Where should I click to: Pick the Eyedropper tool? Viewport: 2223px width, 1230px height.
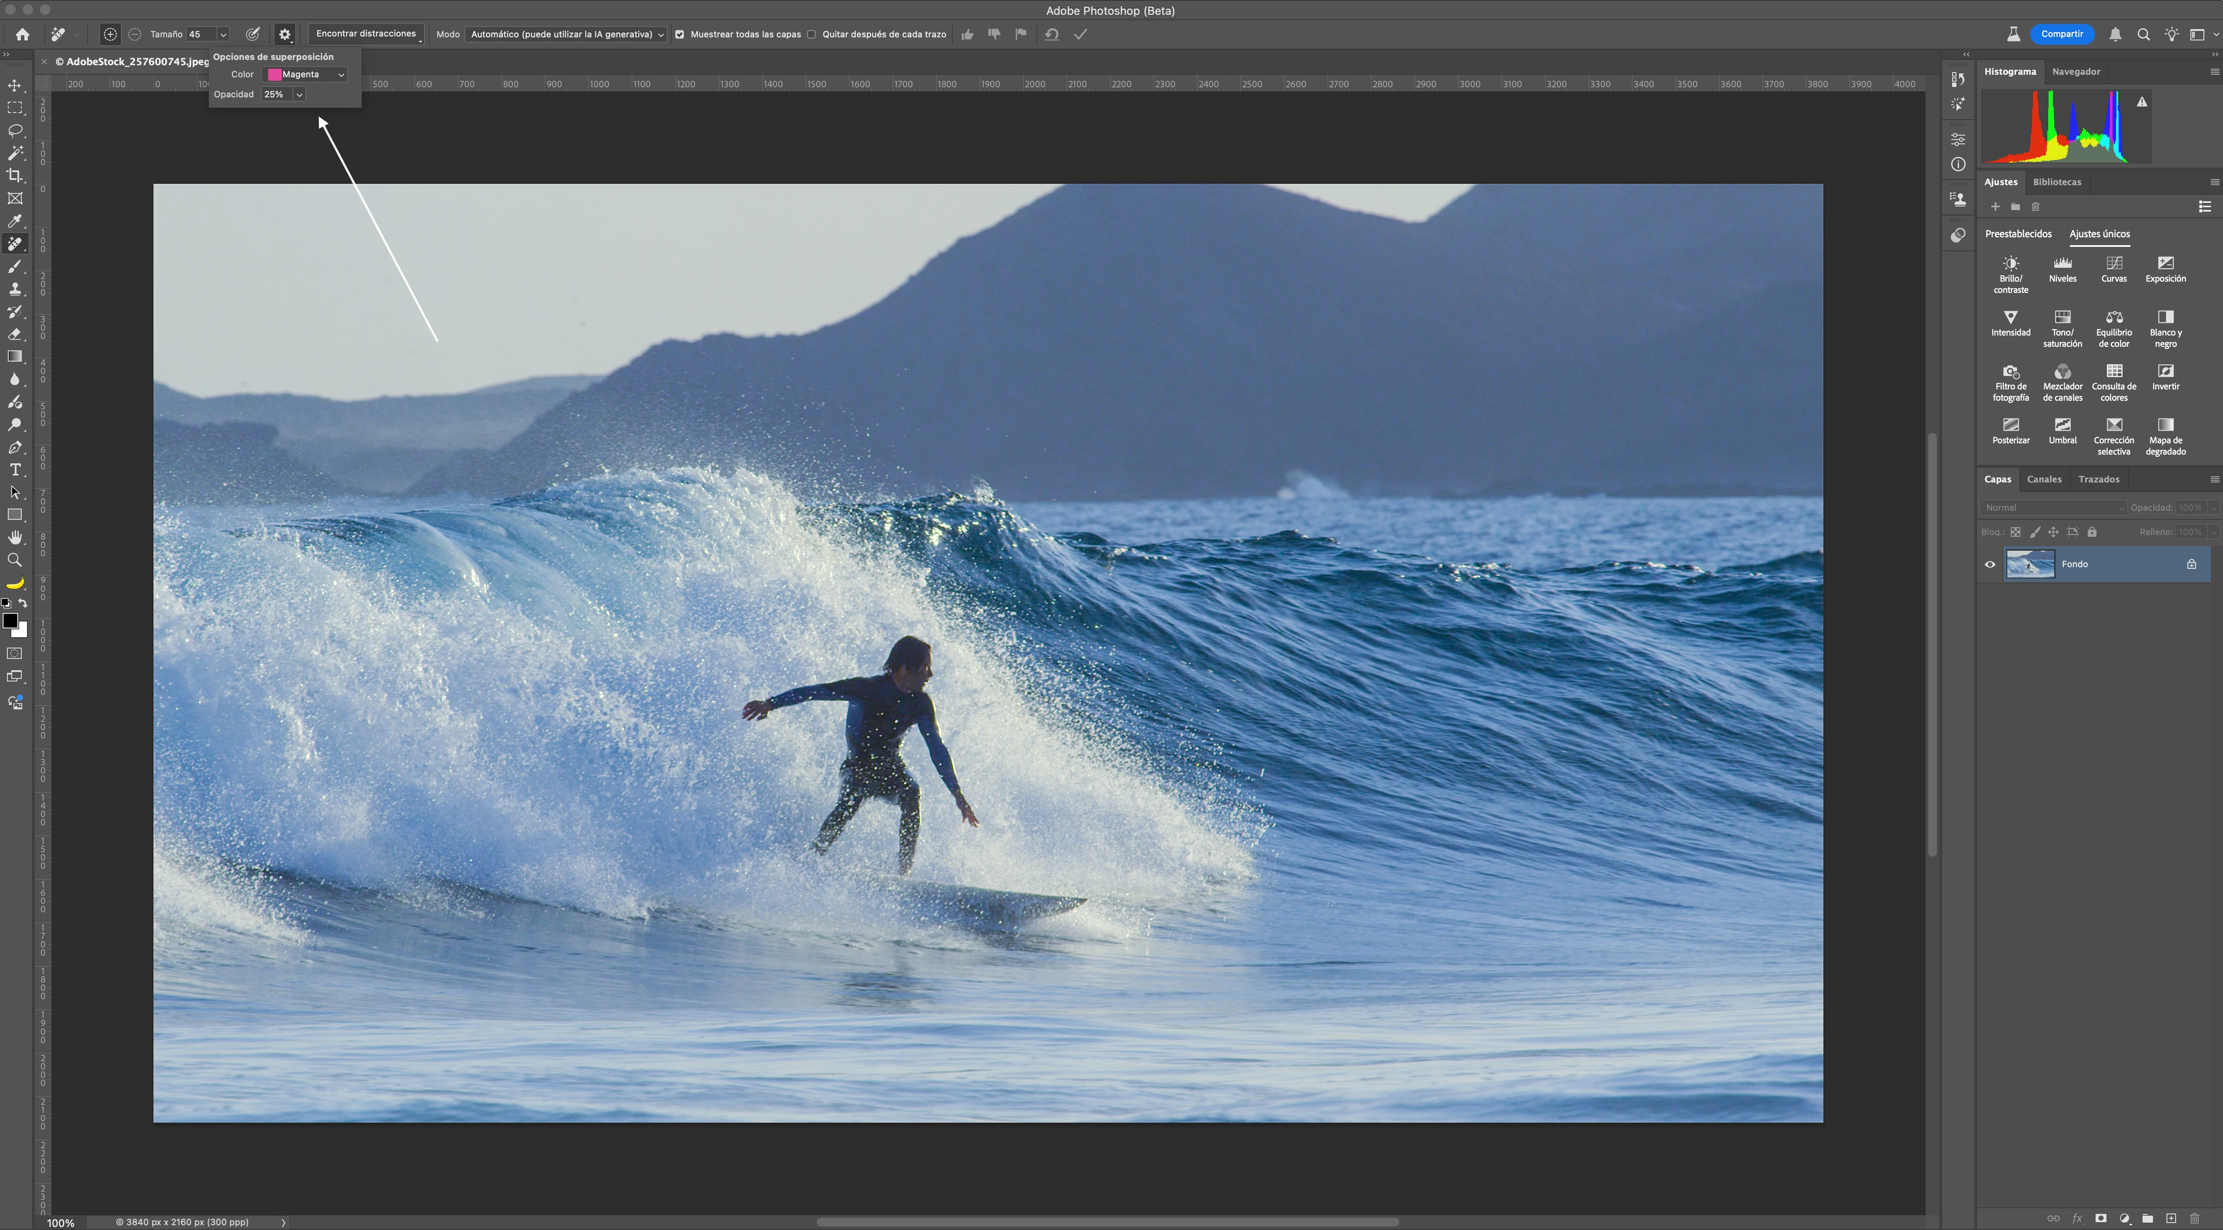15,221
